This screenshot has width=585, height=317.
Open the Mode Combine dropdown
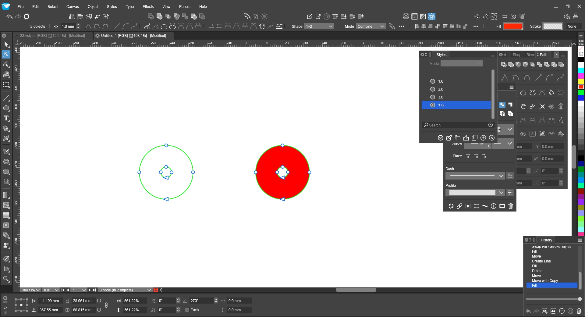370,27
